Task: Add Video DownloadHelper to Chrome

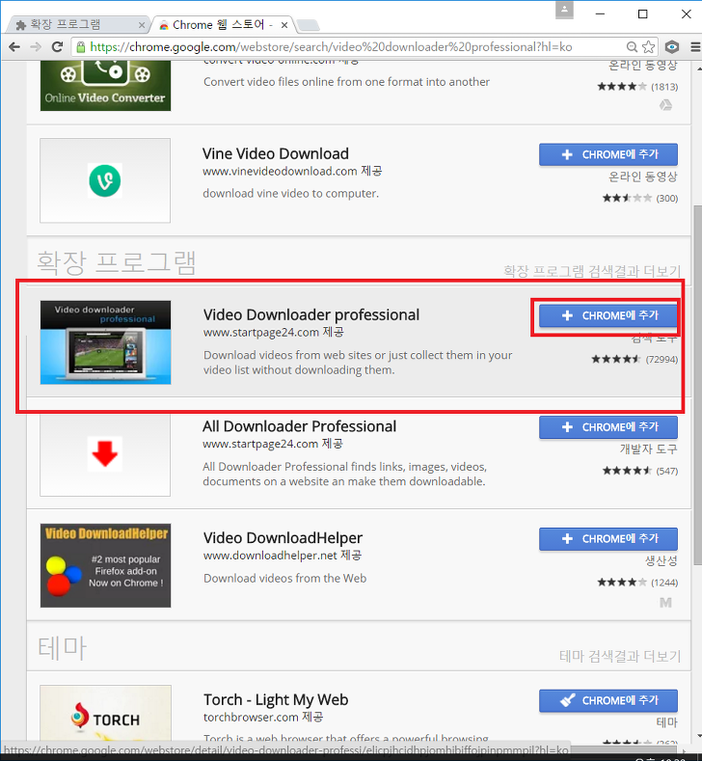Action: coord(608,539)
